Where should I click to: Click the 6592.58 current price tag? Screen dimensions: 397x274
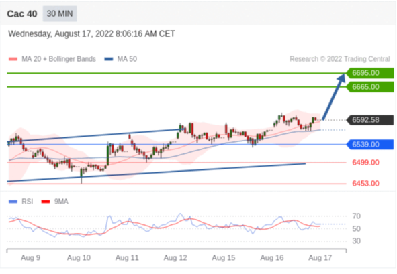pyautogui.click(x=370, y=120)
